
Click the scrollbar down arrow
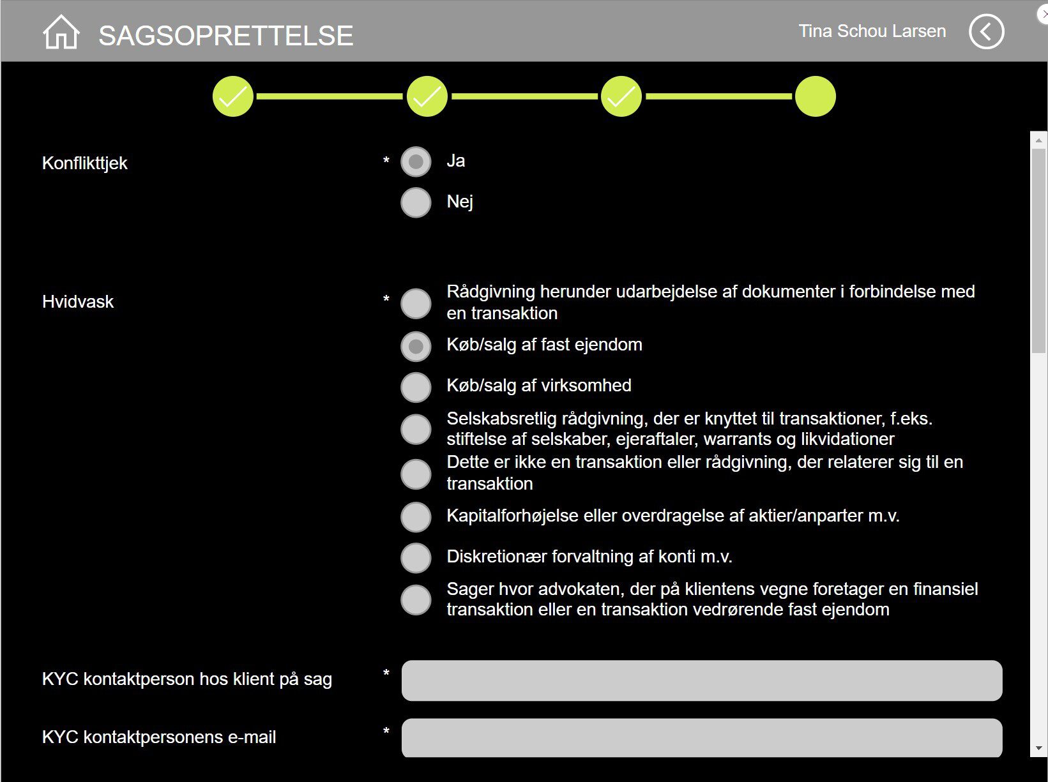tap(1038, 748)
